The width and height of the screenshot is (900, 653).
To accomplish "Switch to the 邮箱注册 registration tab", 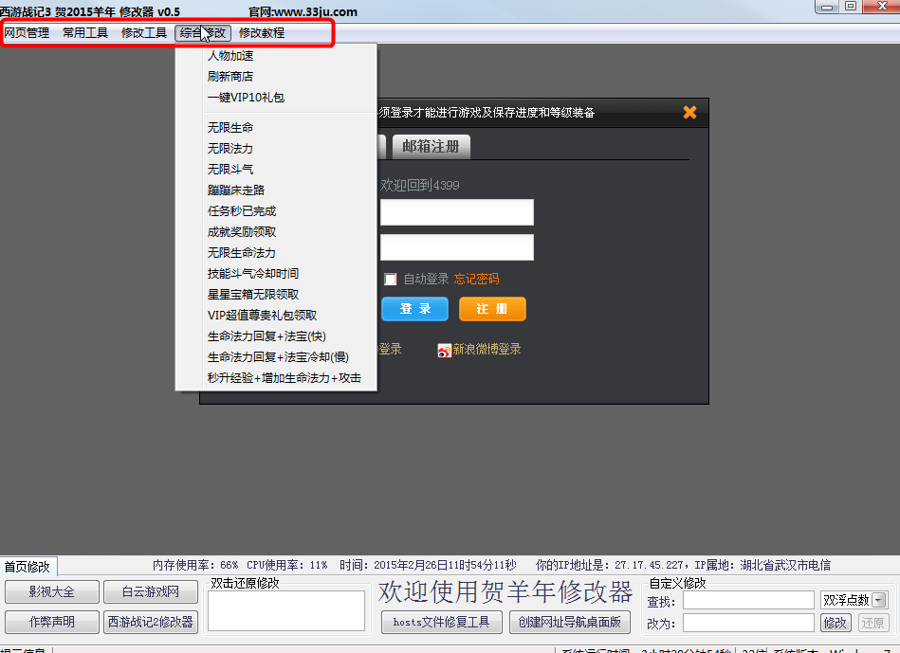I will pyautogui.click(x=433, y=148).
